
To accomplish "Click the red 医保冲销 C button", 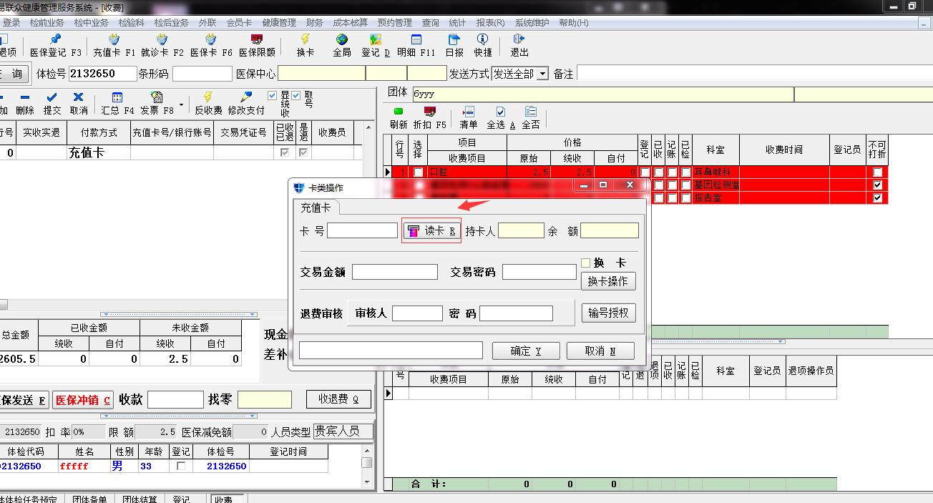I will click(x=83, y=400).
